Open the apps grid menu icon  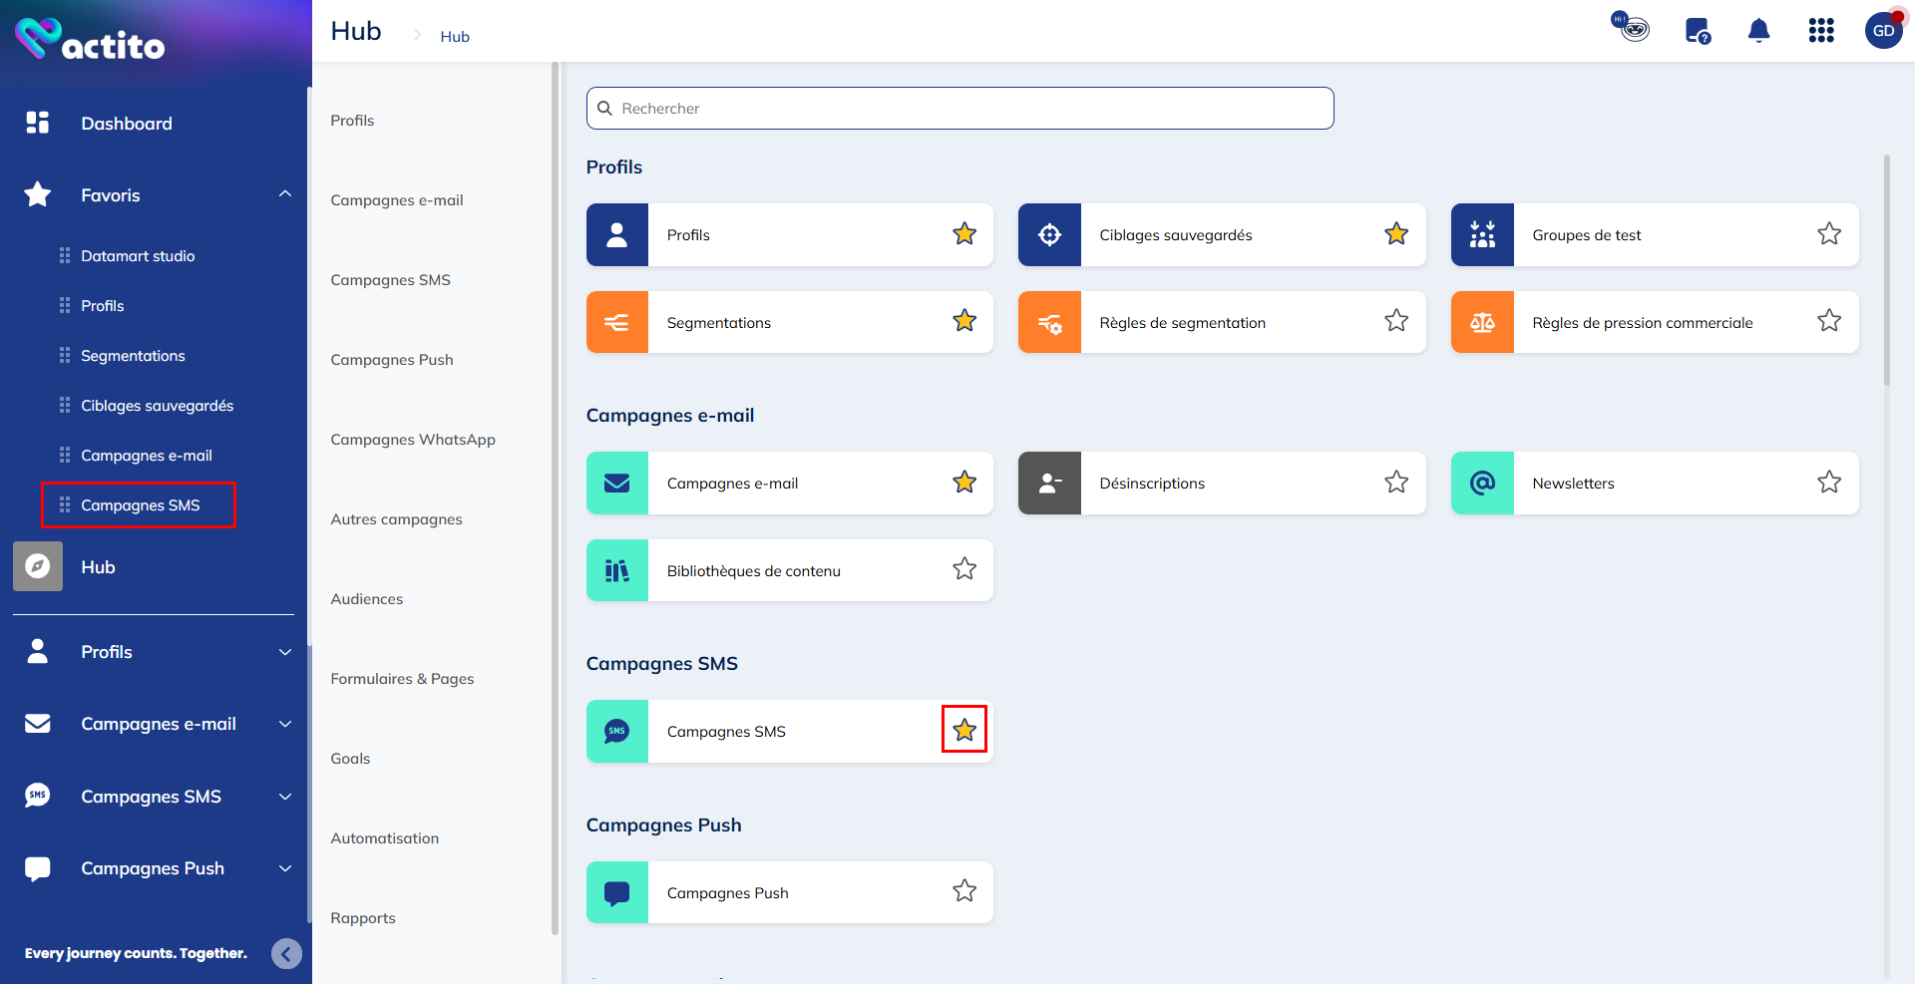pyautogui.click(x=1820, y=31)
